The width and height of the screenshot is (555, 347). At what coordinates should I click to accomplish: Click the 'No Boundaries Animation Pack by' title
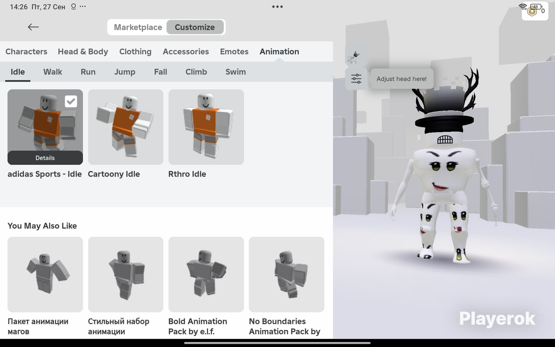pos(285,327)
